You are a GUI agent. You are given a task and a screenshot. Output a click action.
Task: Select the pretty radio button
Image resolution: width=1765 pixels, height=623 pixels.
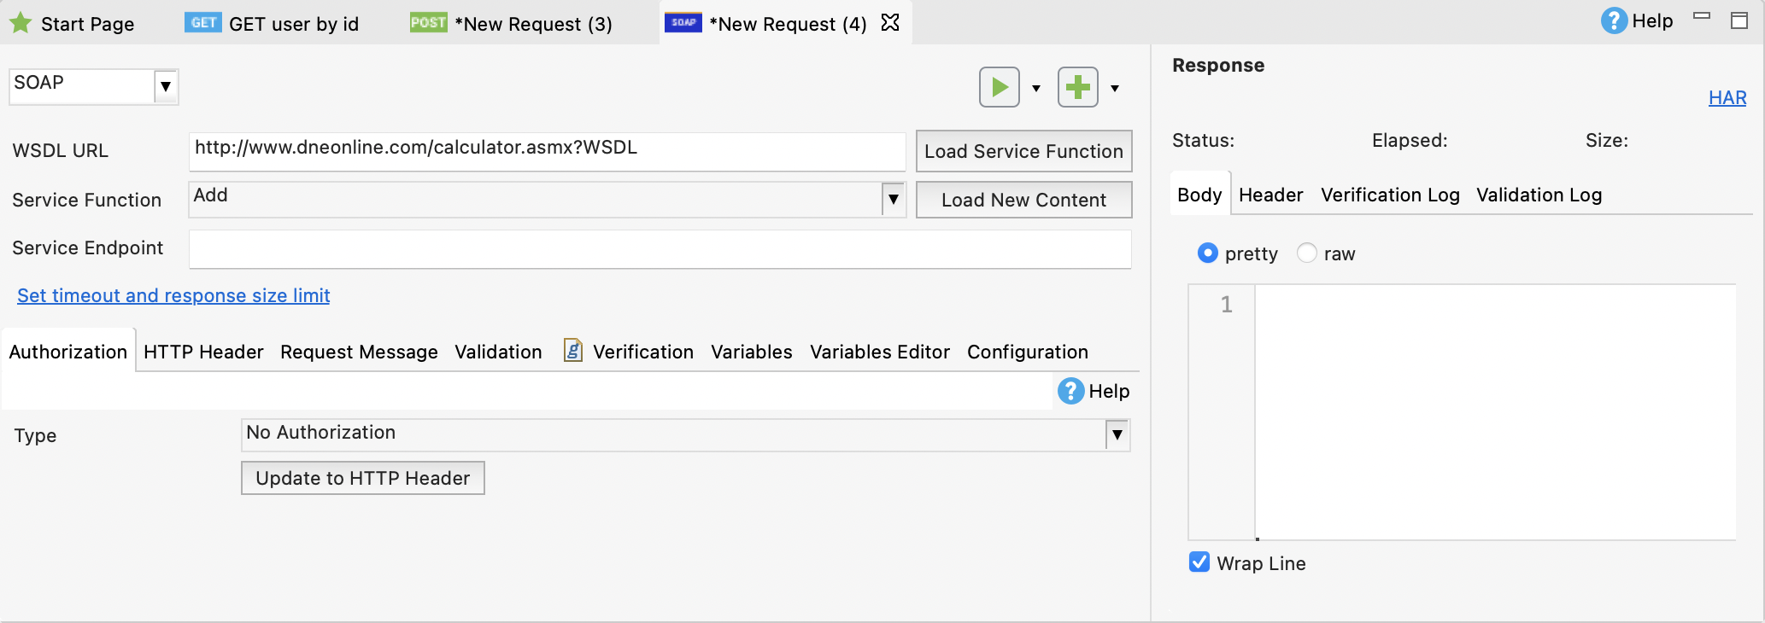pyautogui.click(x=1207, y=253)
